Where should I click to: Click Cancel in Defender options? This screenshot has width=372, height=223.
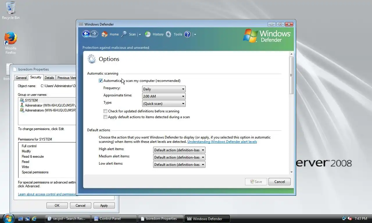(x=280, y=182)
